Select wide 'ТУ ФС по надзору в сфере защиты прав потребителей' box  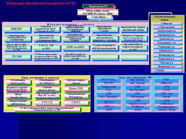click(47, 109)
